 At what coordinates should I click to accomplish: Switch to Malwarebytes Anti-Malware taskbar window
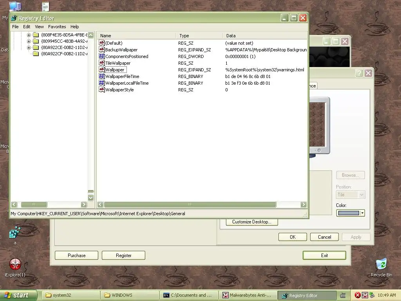tap(247, 295)
